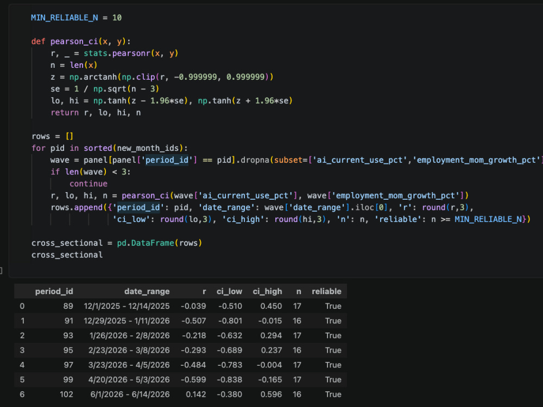Click the ci_high column header
This screenshot has height=407, width=543.
(267, 291)
